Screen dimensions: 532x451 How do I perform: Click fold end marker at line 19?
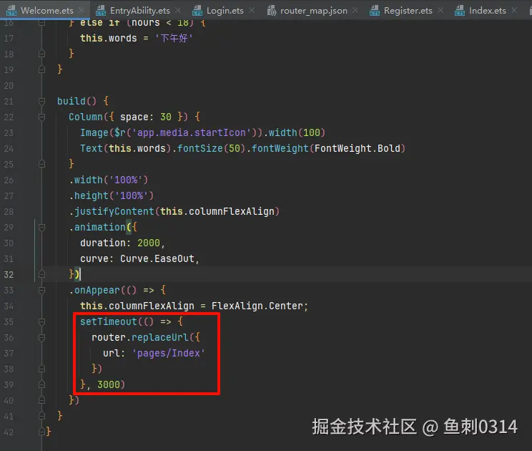41,69
